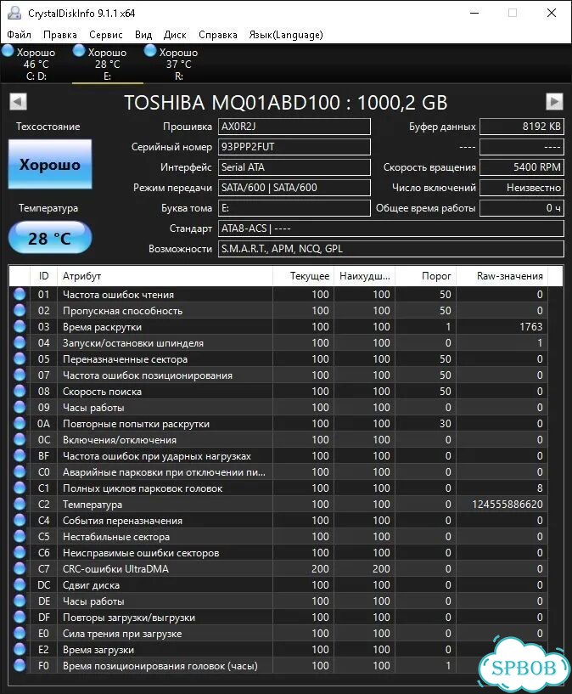This screenshot has width=572, height=694.
Task: Click CrystalDiskInfo app icon in title bar
Action: click(x=14, y=13)
